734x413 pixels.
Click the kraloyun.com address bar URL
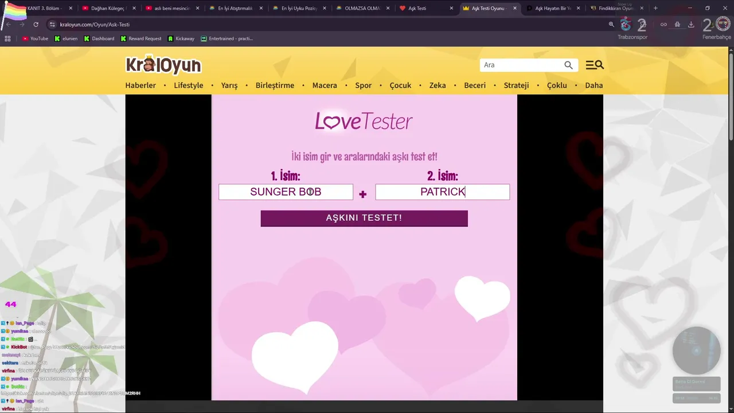click(95, 25)
